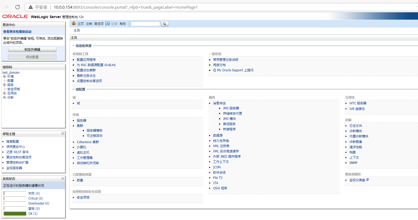418x220 pixels.
Task: Open the 首选项 menu item
Action: tap(99, 24)
